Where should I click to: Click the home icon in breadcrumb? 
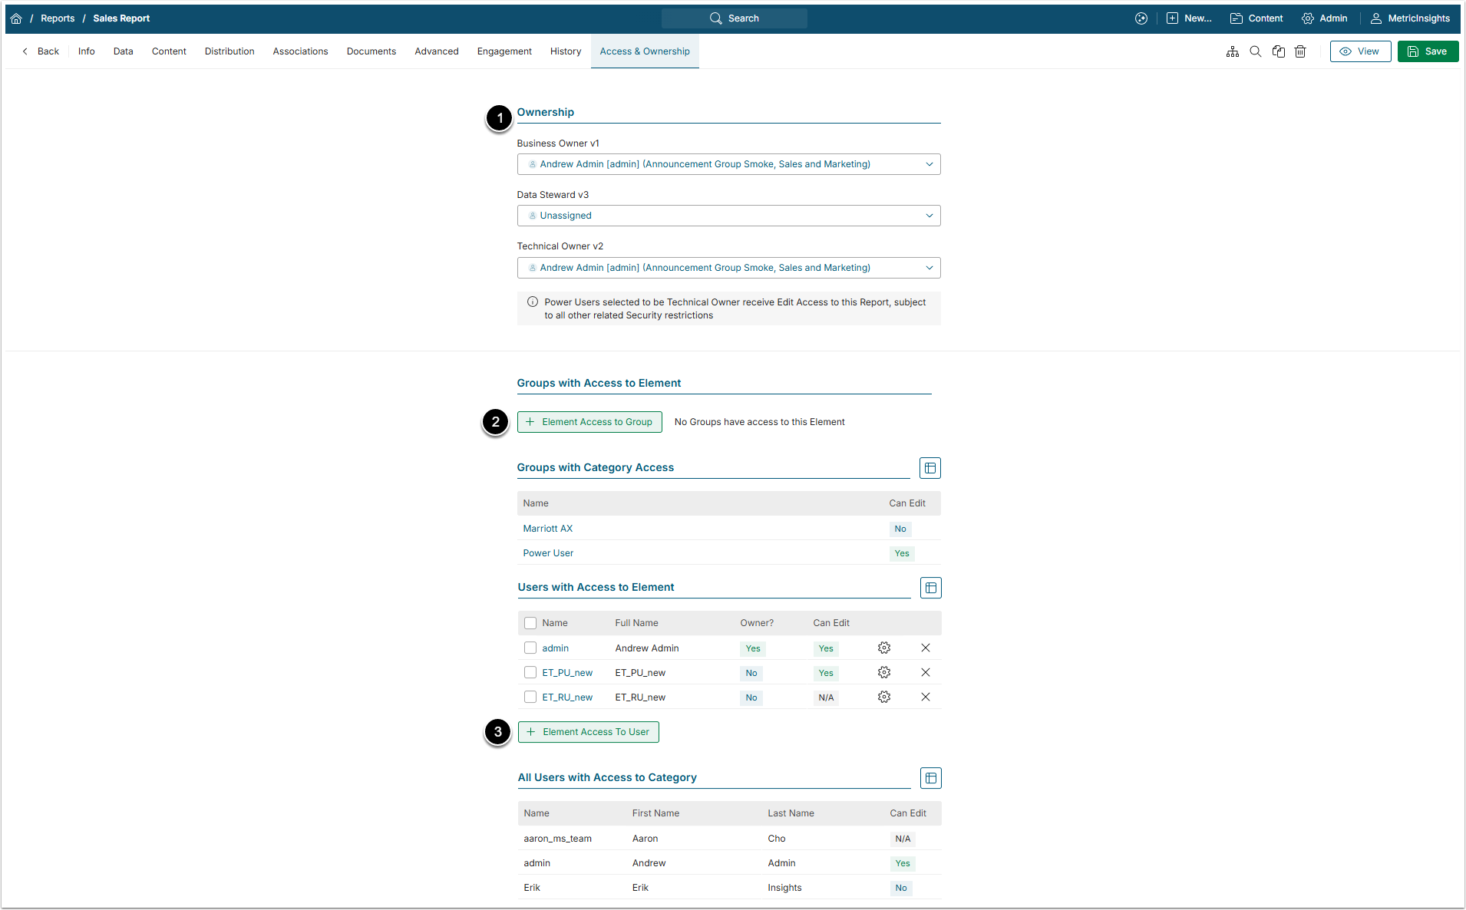pos(16,18)
